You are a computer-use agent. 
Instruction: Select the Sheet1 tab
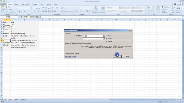click(x=10, y=100)
